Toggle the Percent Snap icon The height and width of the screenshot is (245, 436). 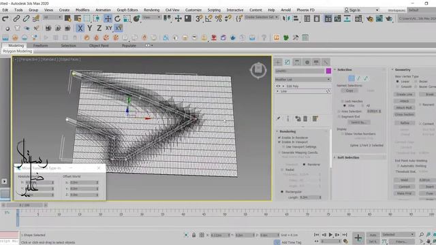(x=218, y=18)
